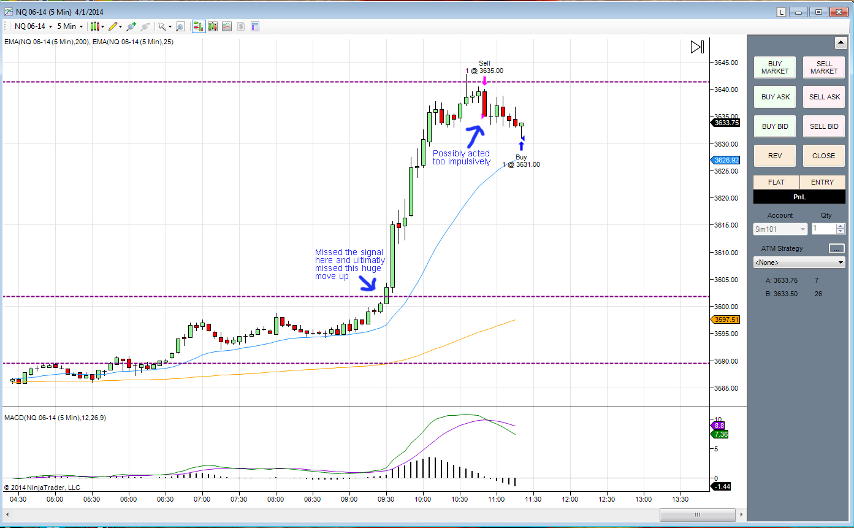
Task: Click the BUY BID button
Action: [x=775, y=126]
